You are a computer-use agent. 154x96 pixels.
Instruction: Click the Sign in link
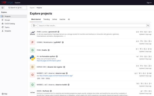[149, 3]
